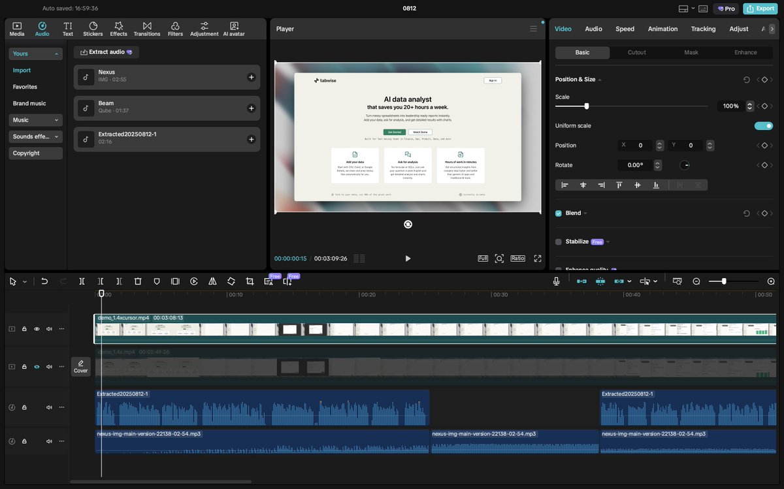Add a marker with shield icon

click(157, 281)
